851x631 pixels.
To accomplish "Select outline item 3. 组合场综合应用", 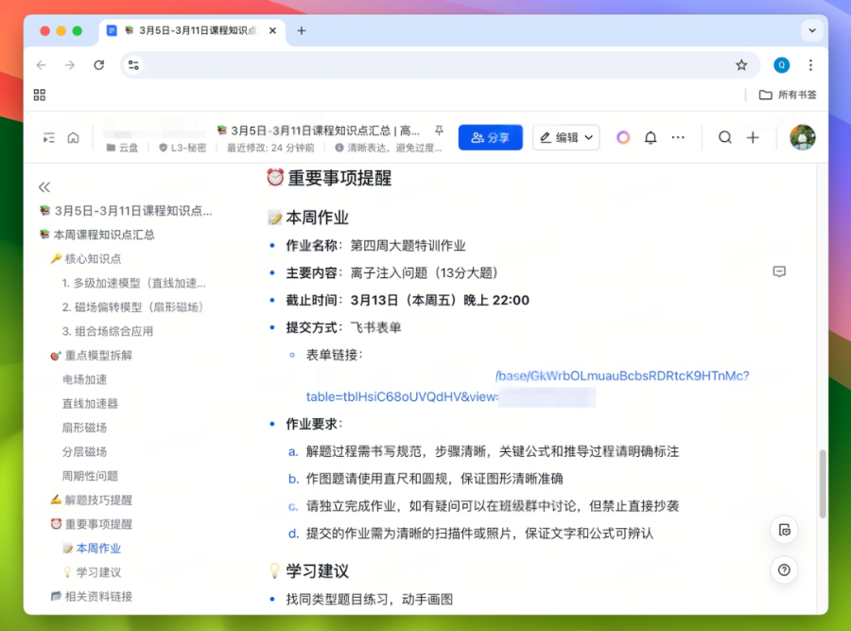I will pyautogui.click(x=108, y=331).
